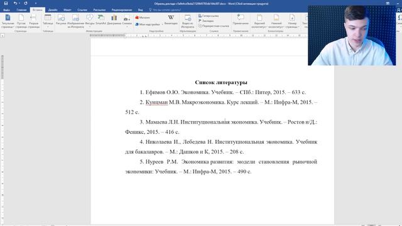Click the Рисунки insert picture icon
This screenshot has height=226, width=402.
pos(61,20)
